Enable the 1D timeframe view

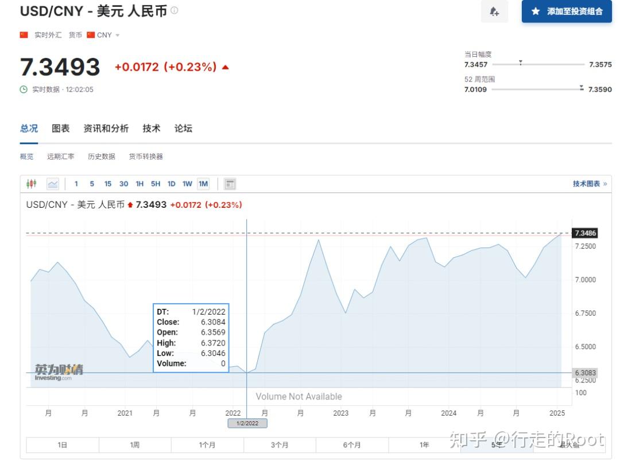tap(171, 184)
